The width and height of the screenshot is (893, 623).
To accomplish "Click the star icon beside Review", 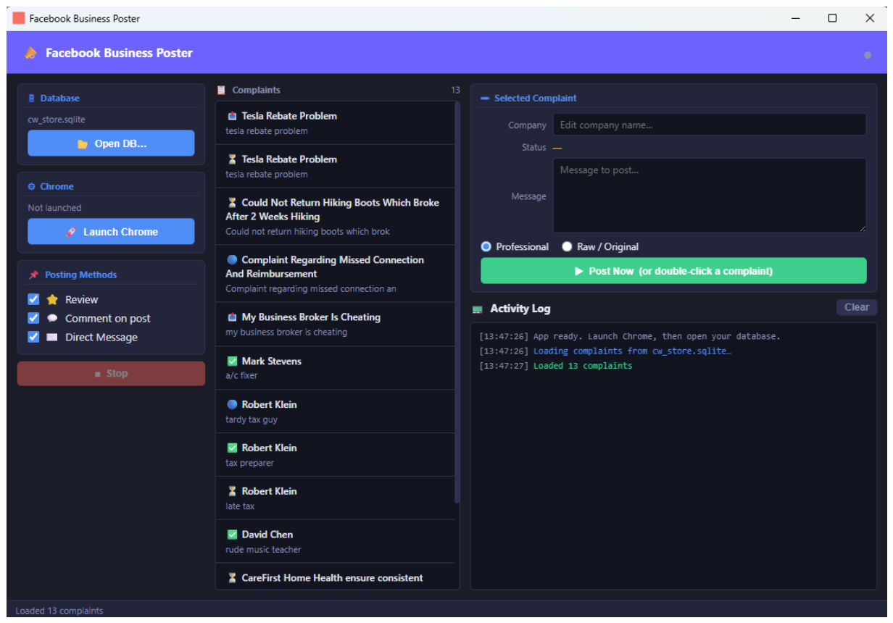I will click(x=52, y=299).
